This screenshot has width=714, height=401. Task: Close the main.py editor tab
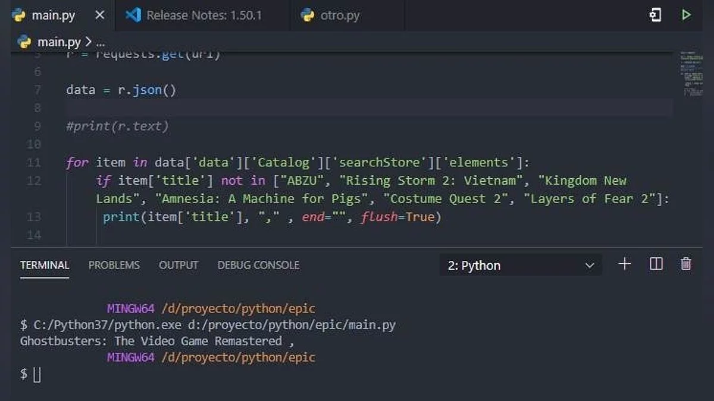pyautogui.click(x=99, y=15)
